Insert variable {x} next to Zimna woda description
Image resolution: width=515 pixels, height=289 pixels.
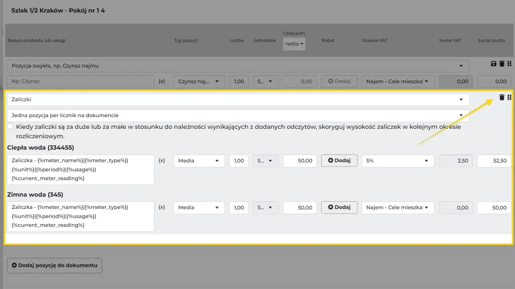click(x=162, y=207)
